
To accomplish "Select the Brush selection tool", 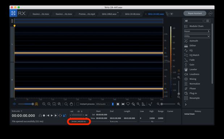I will [133, 104].
